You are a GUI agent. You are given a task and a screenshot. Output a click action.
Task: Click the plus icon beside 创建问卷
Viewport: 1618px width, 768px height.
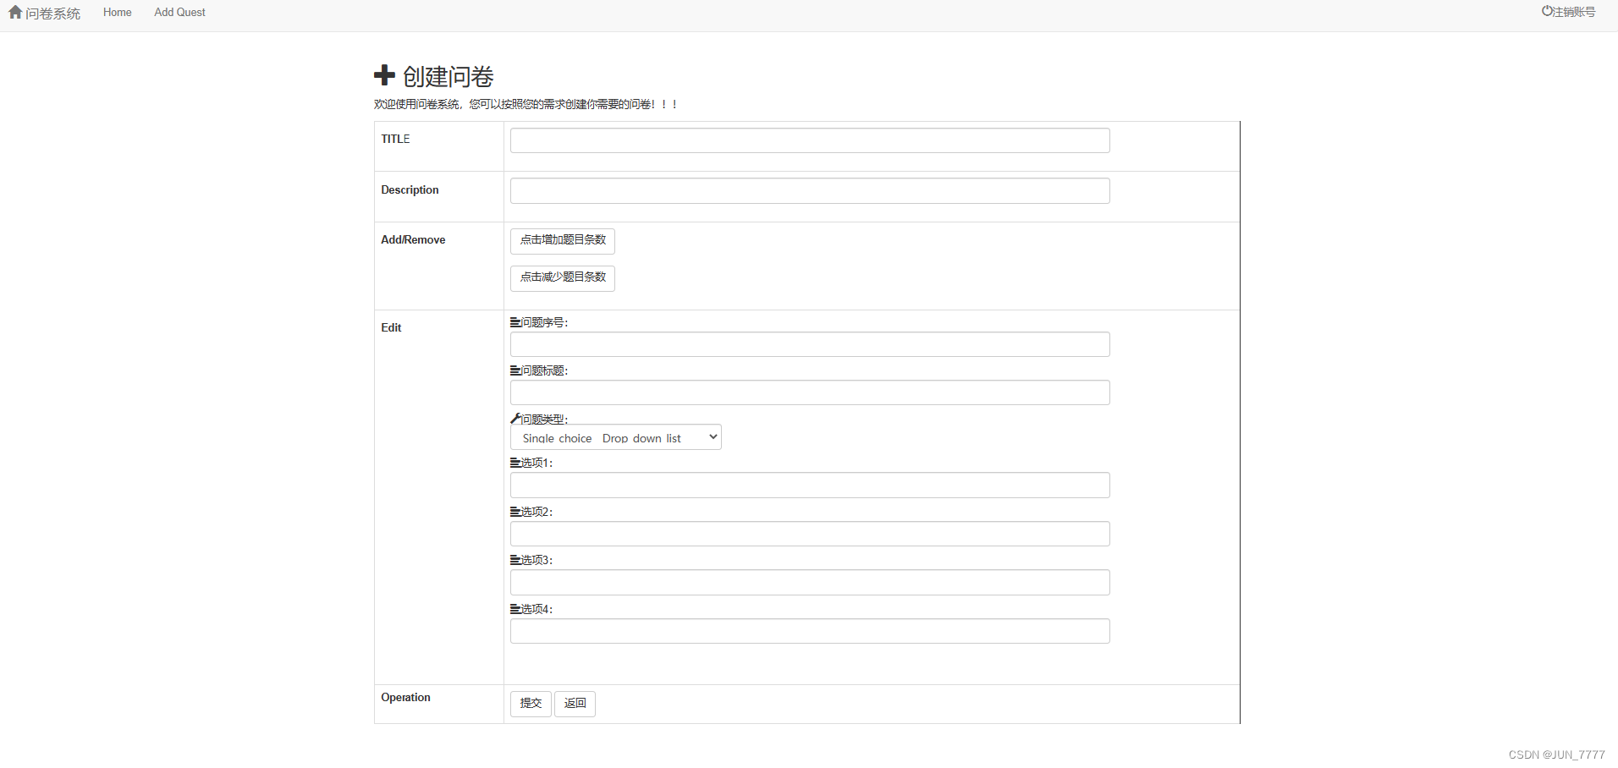pyautogui.click(x=384, y=75)
